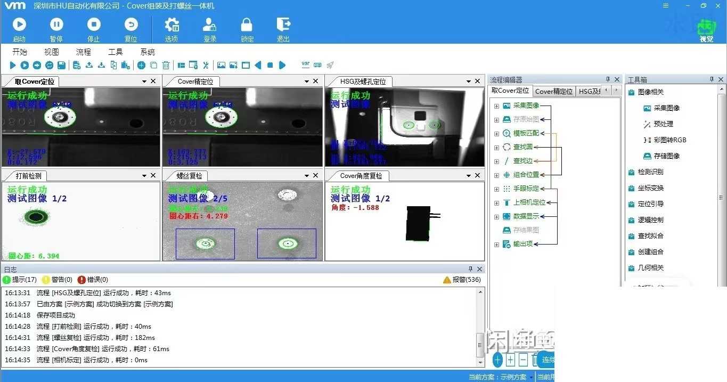Select 彩图转RGB in the toolbox
Image resolution: width=727 pixels, height=382 pixels.
tap(665, 140)
